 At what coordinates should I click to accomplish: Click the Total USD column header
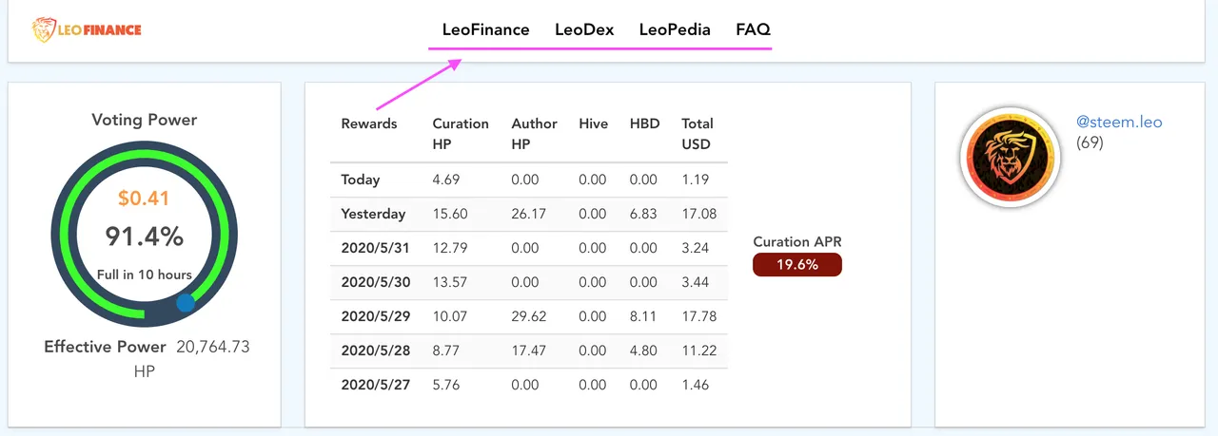(x=697, y=134)
